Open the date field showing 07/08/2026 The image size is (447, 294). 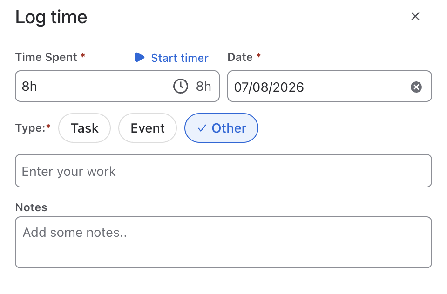(330, 86)
